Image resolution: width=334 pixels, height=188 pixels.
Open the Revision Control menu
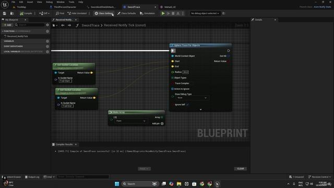(319, 177)
